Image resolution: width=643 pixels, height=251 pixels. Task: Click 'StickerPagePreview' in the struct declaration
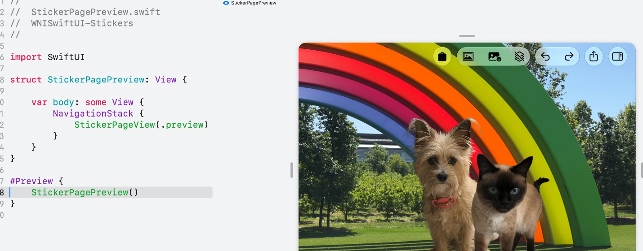pyautogui.click(x=96, y=79)
